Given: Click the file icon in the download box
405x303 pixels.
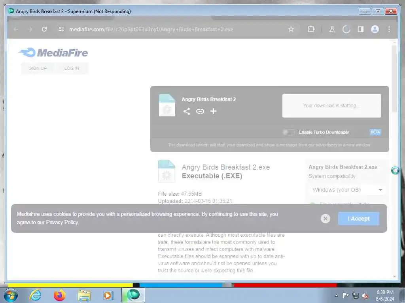Looking at the screenshot, I should click(x=167, y=105).
